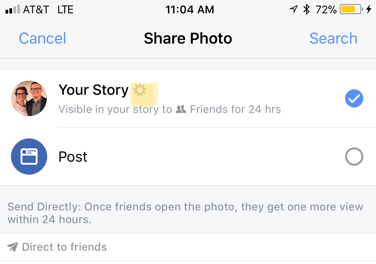Image resolution: width=376 pixels, height=264 pixels.
Task: Select the Your Story row label
Action: click(93, 90)
